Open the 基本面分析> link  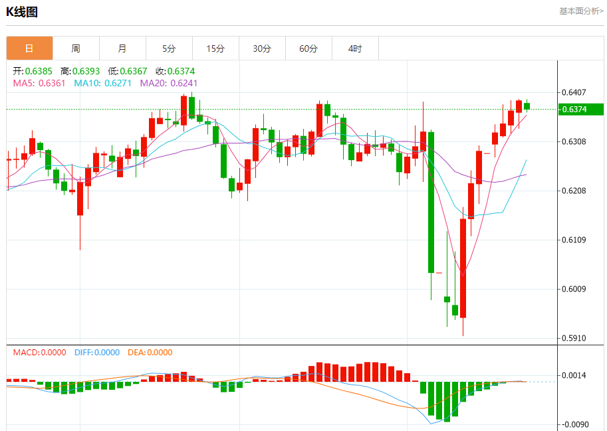coord(581,11)
